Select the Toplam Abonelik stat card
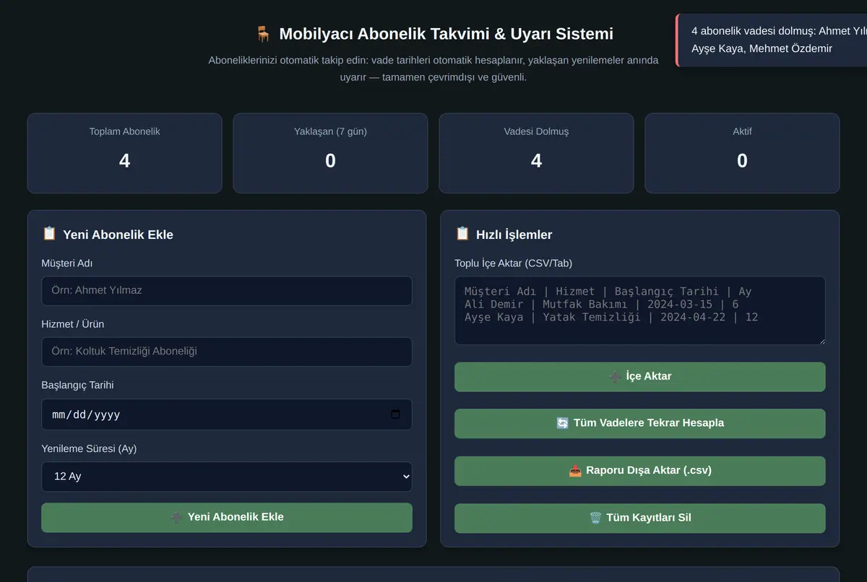Viewport: 867px width, 582px height. click(x=124, y=153)
